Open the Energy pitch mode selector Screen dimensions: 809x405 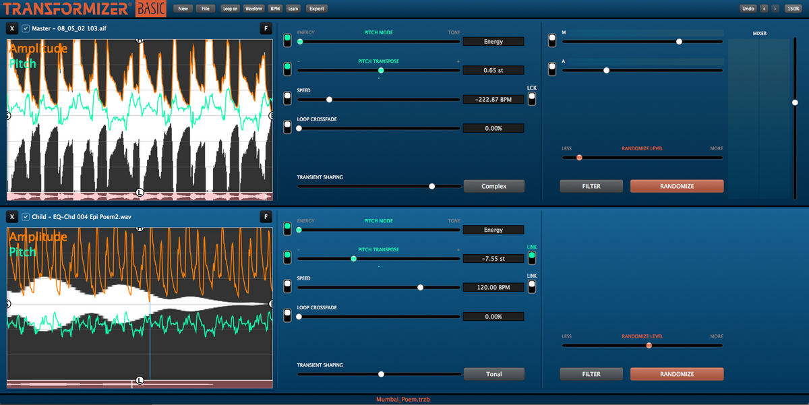pos(493,41)
